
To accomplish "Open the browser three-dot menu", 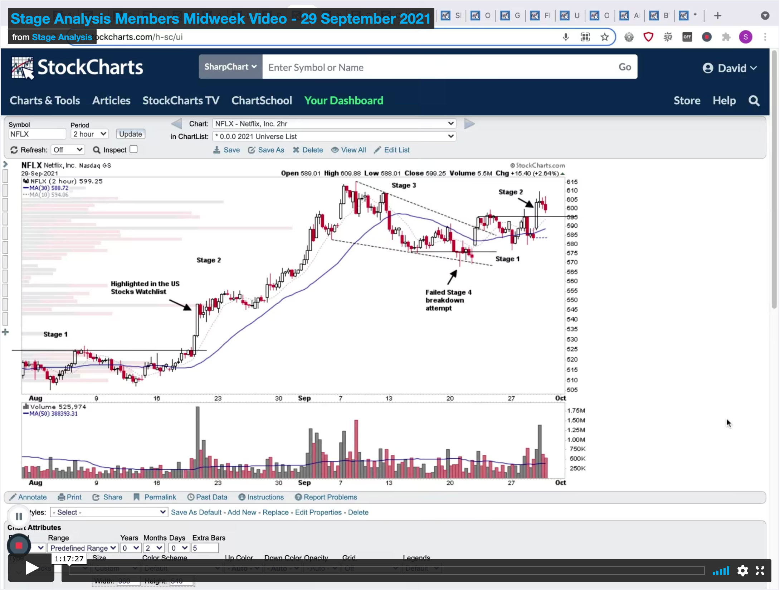I will click(x=765, y=37).
